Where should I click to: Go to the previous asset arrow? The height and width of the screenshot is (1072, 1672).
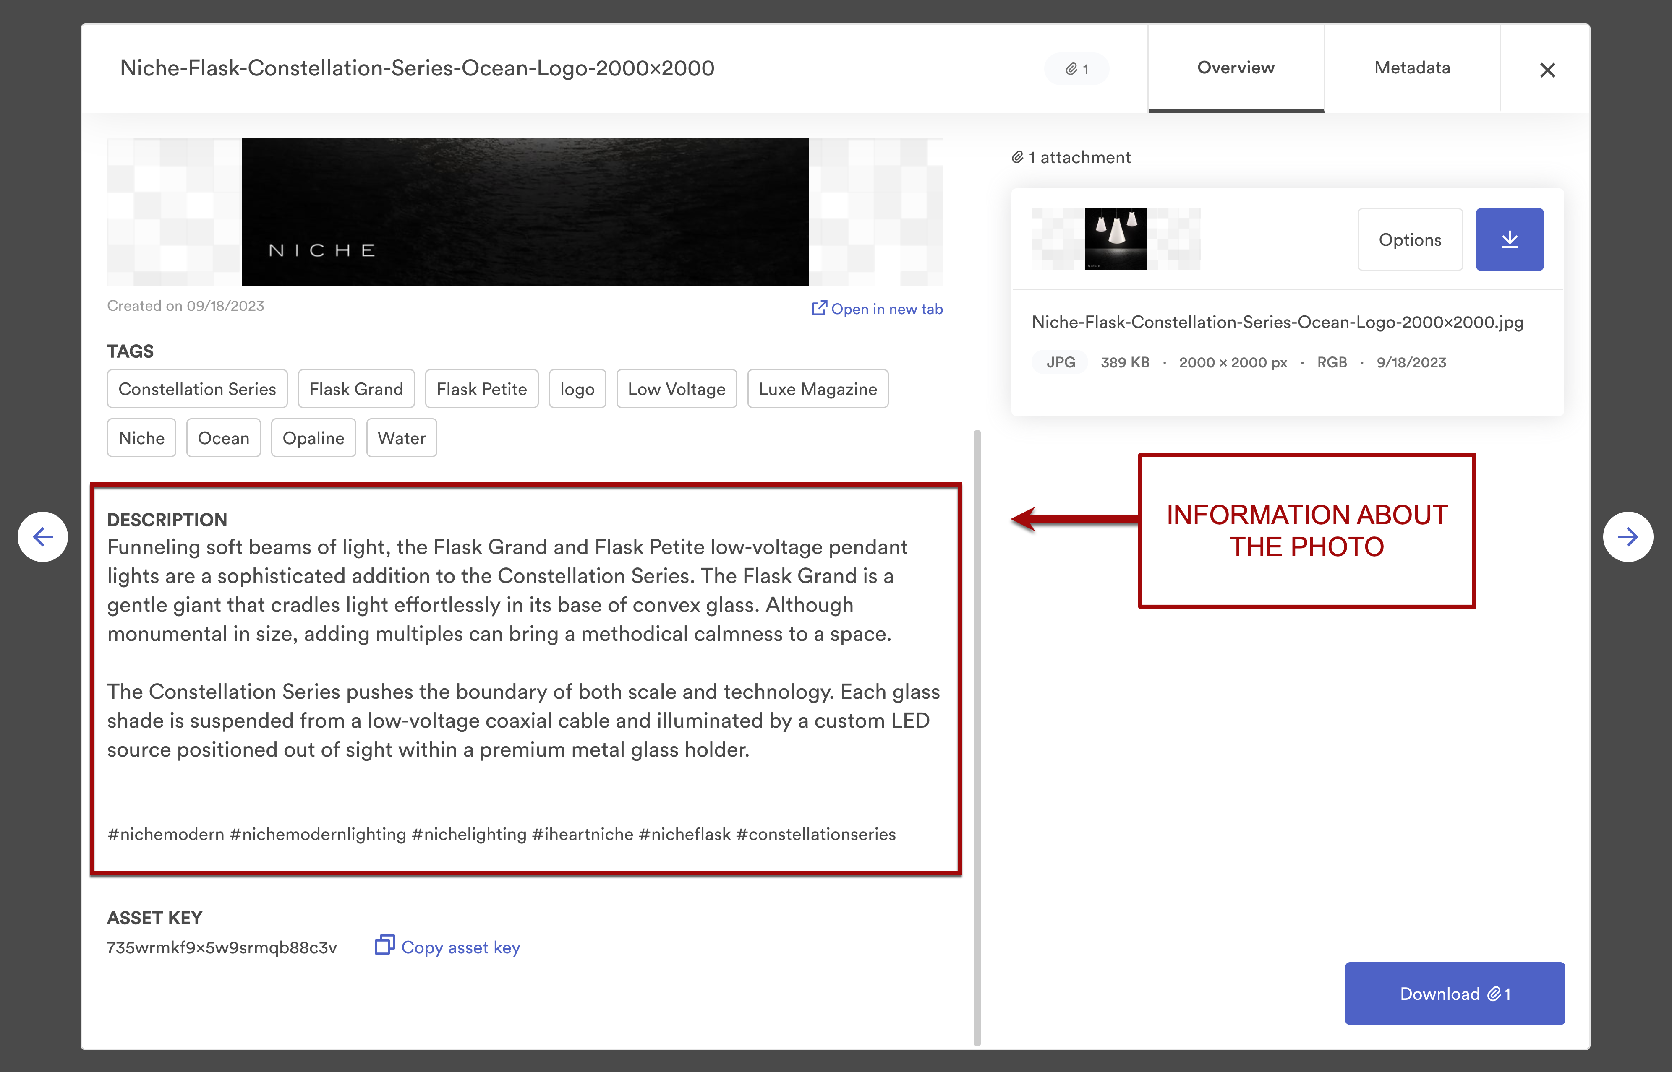click(42, 537)
